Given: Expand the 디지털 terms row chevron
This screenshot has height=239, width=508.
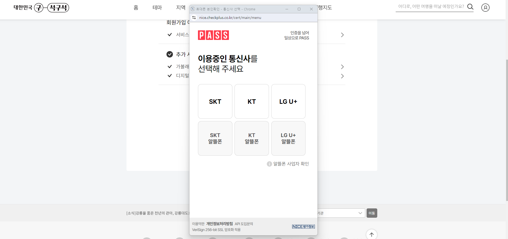Looking at the screenshot, I should pyautogui.click(x=342, y=76).
